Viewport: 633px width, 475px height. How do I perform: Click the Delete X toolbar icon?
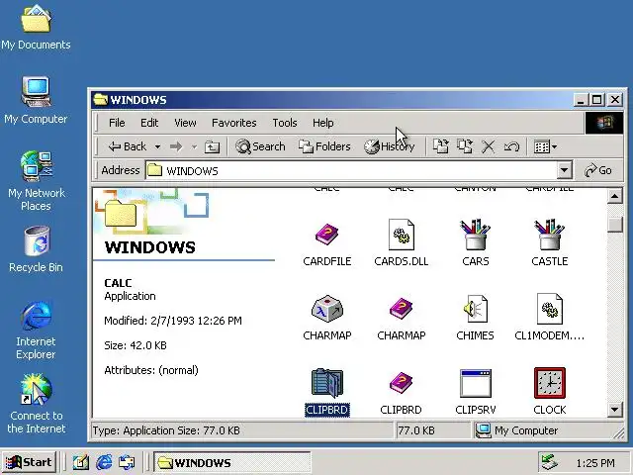[488, 146]
